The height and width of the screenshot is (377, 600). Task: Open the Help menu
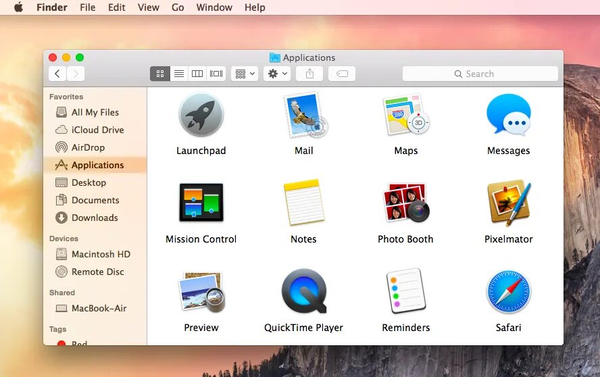[x=255, y=7]
